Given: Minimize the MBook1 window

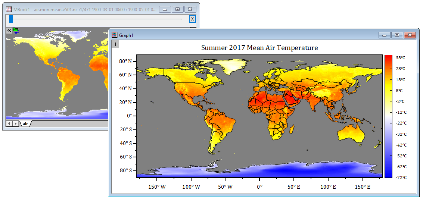Looking at the screenshot, I should click(165, 9).
